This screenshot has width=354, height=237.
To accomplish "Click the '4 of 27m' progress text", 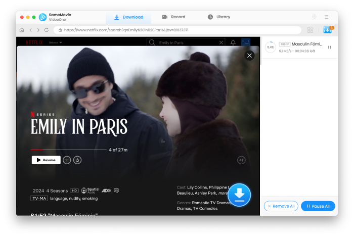I will point(118,150).
